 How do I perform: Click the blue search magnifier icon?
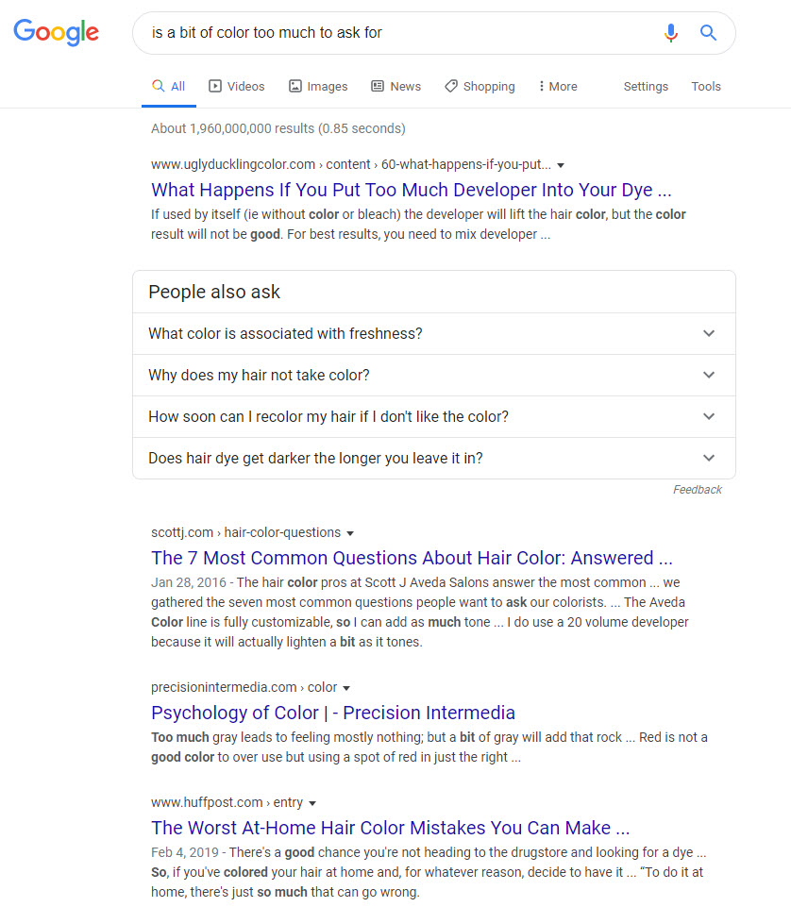708,33
